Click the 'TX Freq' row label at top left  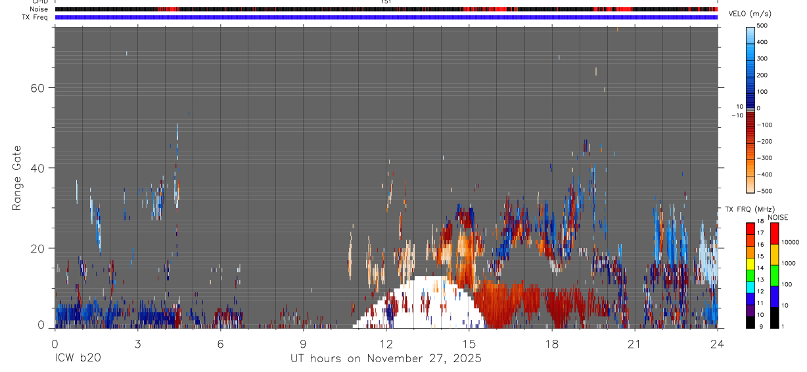pyautogui.click(x=35, y=17)
